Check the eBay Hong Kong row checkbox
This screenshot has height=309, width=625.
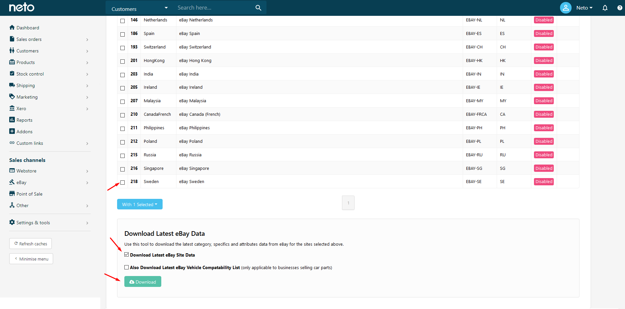point(122,61)
